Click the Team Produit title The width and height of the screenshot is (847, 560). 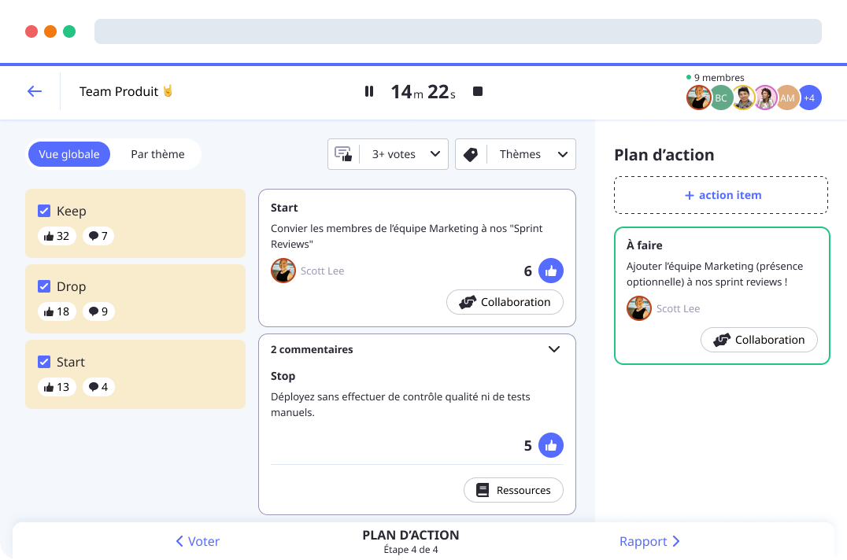(126, 91)
